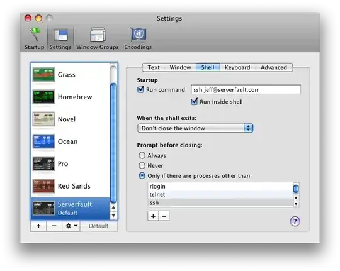The height and width of the screenshot is (271, 340).
Task: Open the Don't close the window dropdown
Action: (195, 128)
